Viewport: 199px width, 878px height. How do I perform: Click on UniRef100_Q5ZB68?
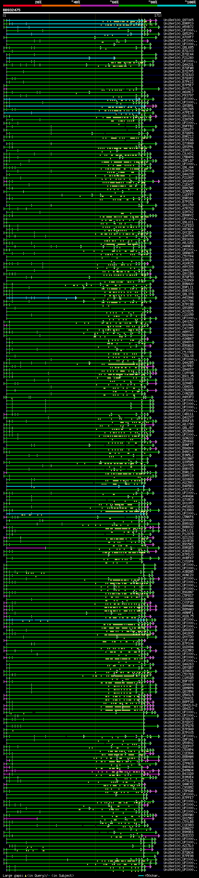tap(178, 431)
